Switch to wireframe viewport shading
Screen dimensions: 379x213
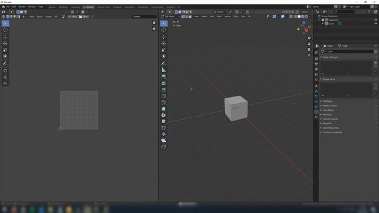[296, 17]
